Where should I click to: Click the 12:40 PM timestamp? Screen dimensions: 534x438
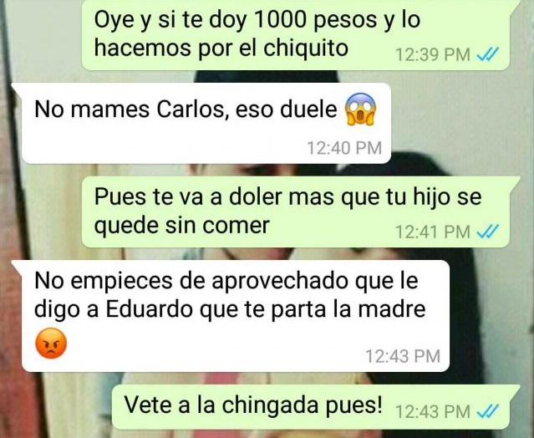tap(344, 148)
